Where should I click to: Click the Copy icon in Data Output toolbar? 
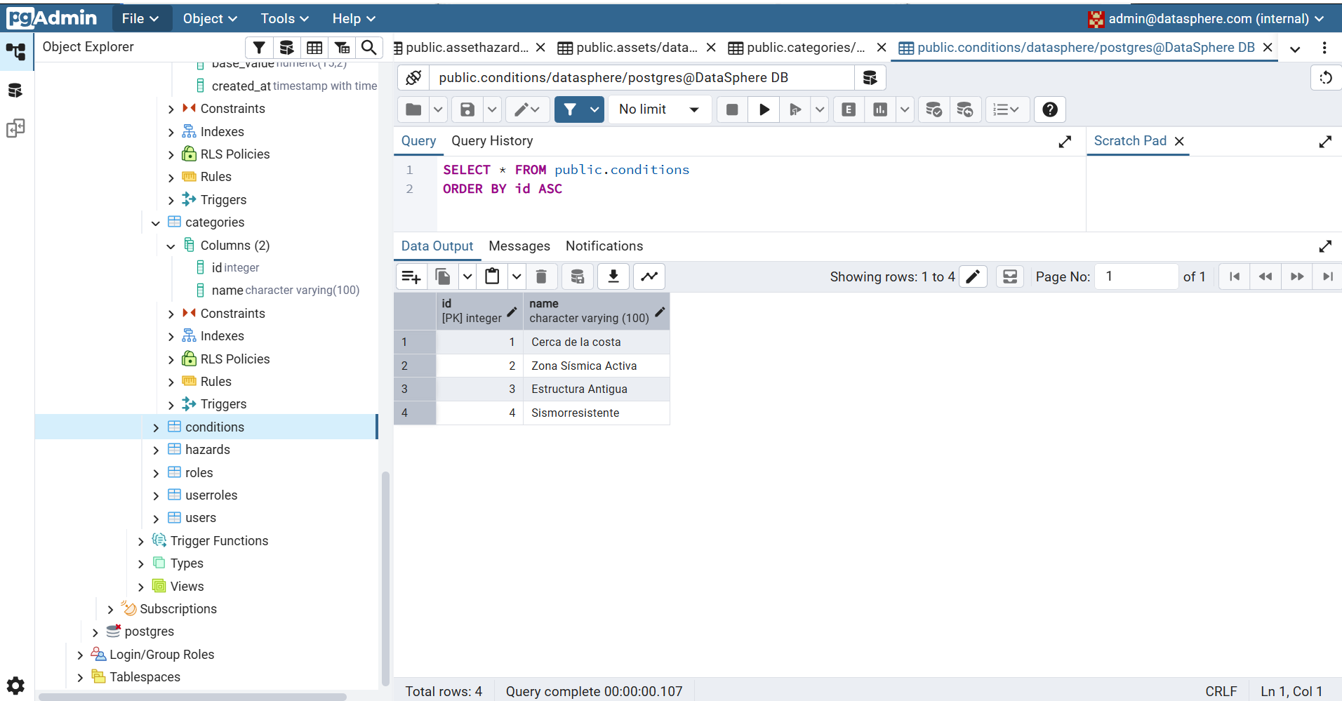click(443, 276)
